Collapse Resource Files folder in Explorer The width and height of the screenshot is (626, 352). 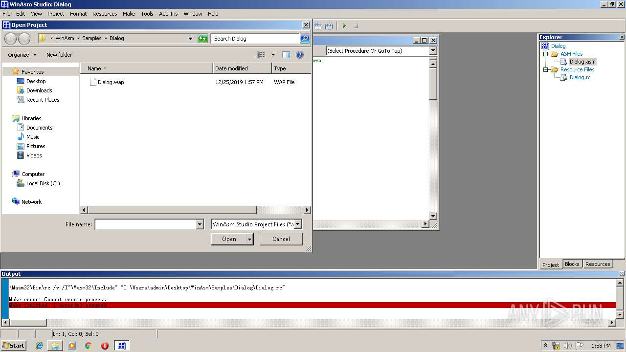pos(546,69)
